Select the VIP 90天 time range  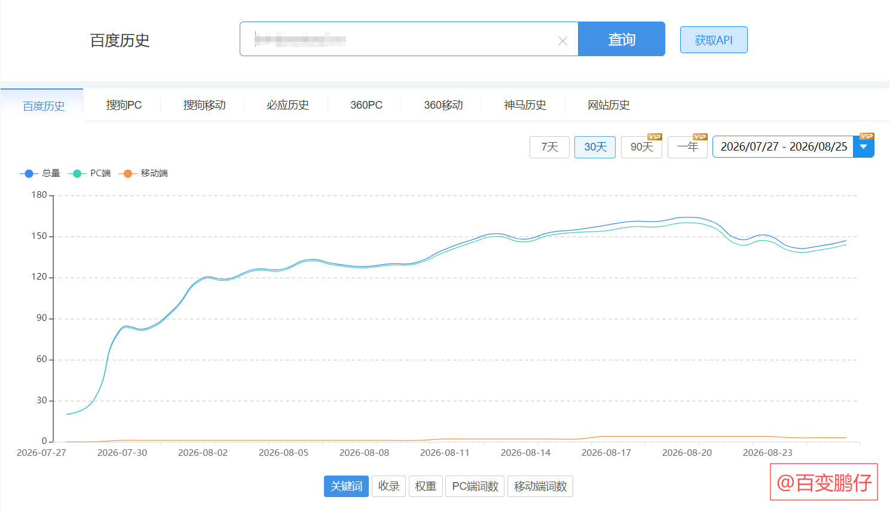point(641,147)
